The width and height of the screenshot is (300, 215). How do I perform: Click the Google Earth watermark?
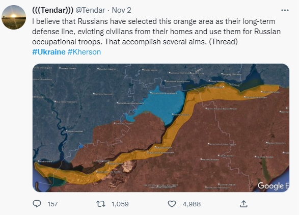pos(273,186)
